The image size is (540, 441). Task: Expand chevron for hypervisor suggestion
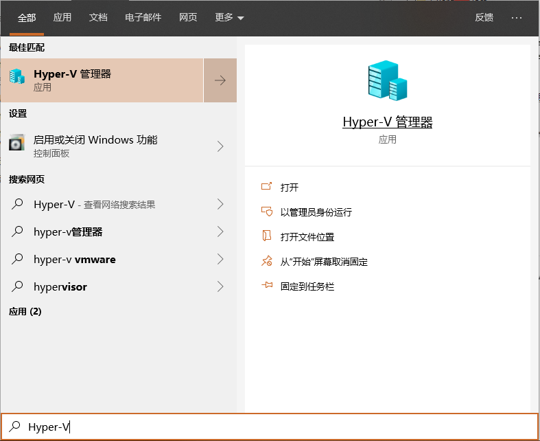[220, 286]
